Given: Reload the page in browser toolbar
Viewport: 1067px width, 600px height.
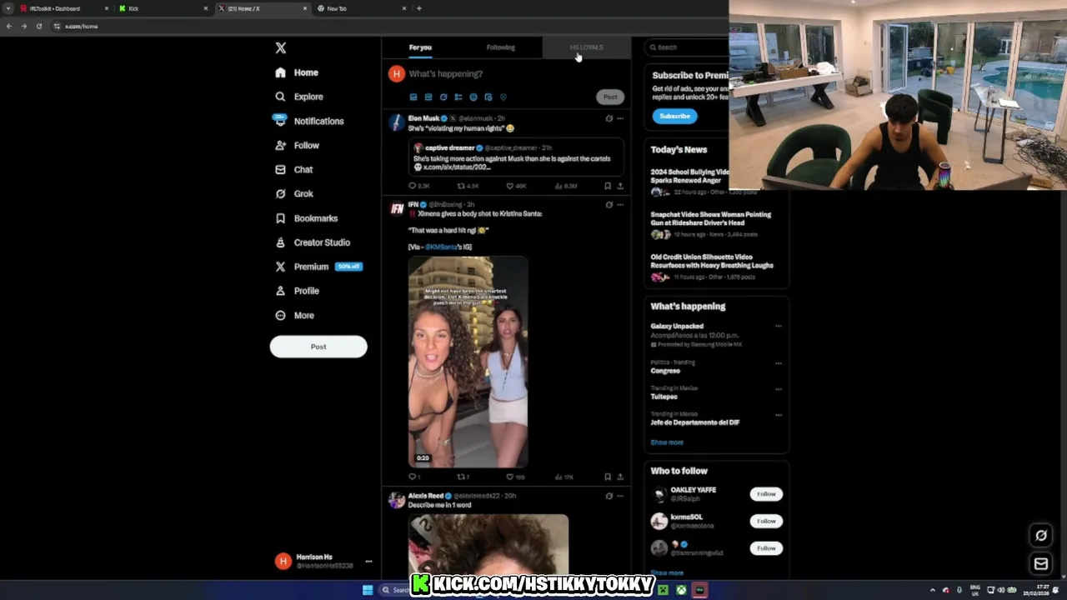Looking at the screenshot, I should click(38, 26).
